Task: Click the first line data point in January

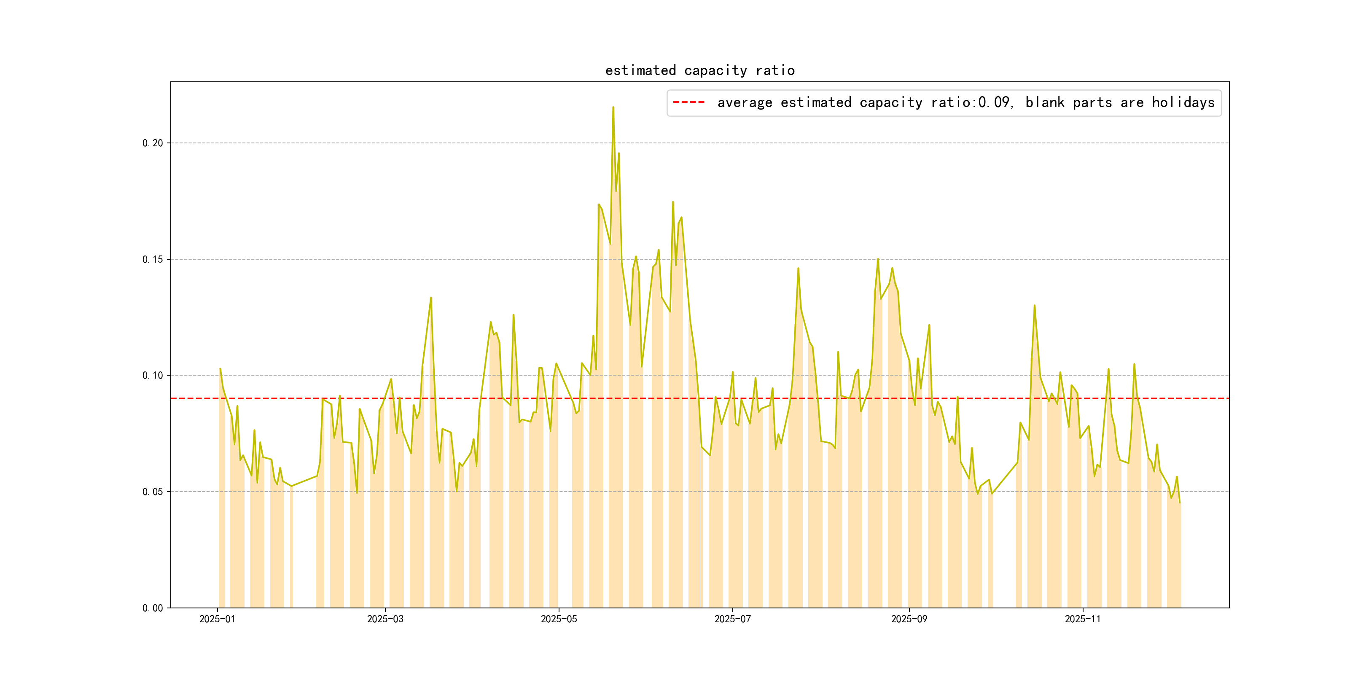Action: 220,369
